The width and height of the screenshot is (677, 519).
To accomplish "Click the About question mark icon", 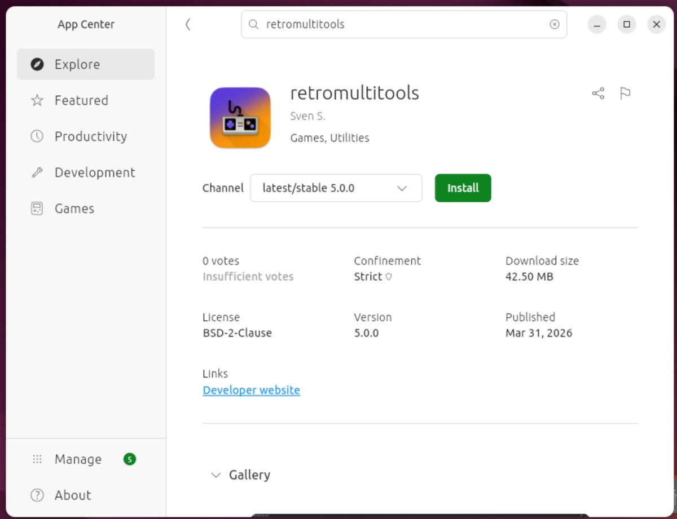I will (37, 495).
